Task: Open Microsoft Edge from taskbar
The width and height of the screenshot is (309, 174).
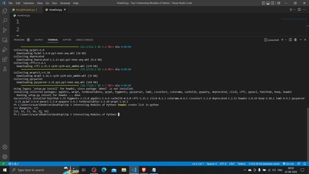Action: [x=104, y=170]
